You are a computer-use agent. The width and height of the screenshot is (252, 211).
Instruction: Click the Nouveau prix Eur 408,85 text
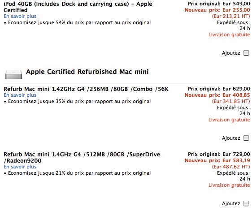tap(217, 95)
